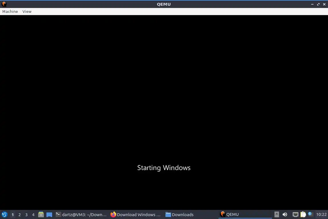328x219 pixels.
Task: Launch the file manager from the panel
Action: point(41,215)
